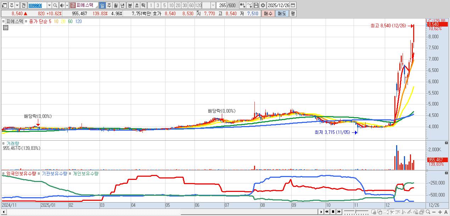Switch to the 분 minute chart
This screenshot has width=450, height=216.
tap(130, 5)
